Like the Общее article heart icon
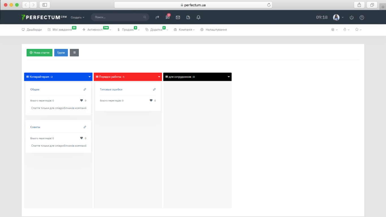 [x=82, y=101]
